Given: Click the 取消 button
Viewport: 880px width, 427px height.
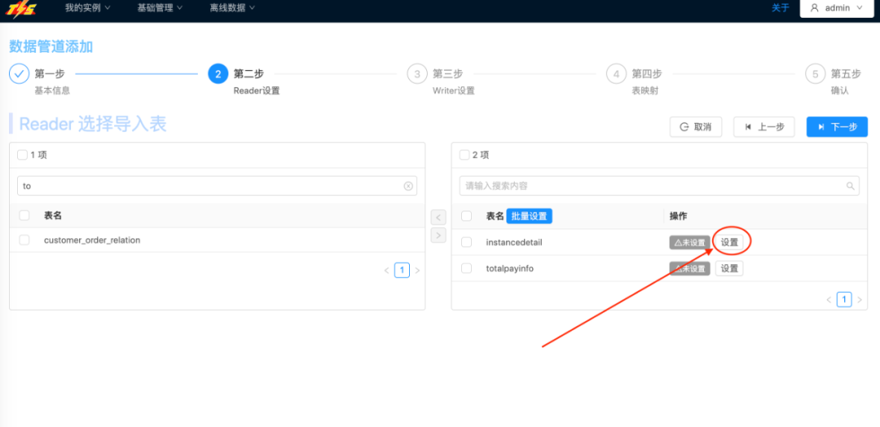Looking at the screenshot, I should click(696, 127).
